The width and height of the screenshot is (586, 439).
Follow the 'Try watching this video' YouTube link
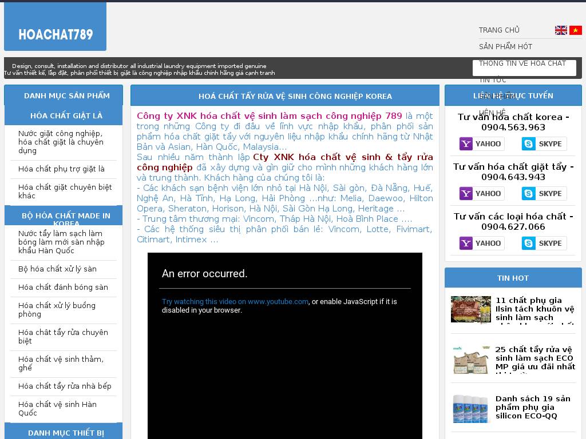[235, 302]
